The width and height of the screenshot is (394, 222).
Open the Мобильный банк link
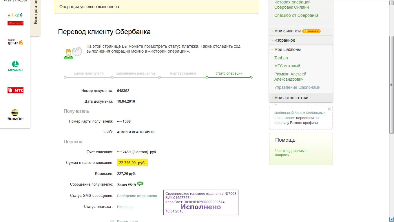click(x=288, y=113)
